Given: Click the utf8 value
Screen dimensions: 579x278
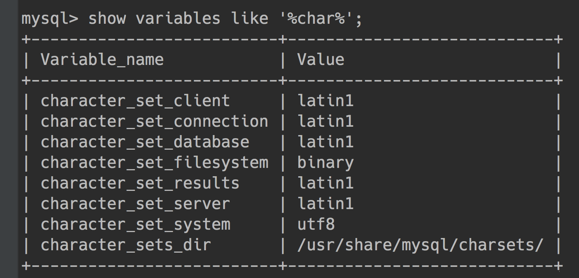Looking at the screenshot, I should [x=316, y=225].
